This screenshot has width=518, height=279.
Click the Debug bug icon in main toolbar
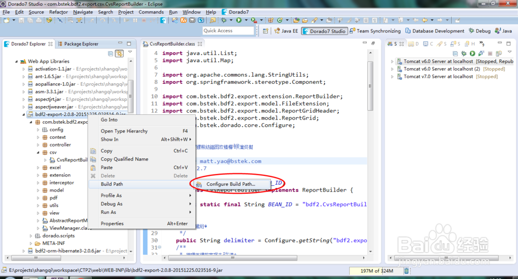click(x=224, y=21)
